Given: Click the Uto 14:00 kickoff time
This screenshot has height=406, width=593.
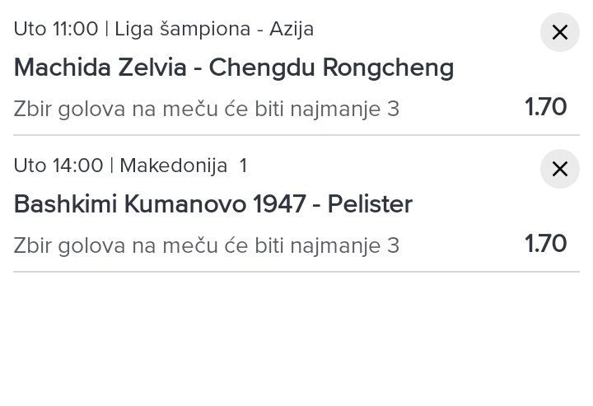Looking at the screenshot, I should [x=58, y=166].
